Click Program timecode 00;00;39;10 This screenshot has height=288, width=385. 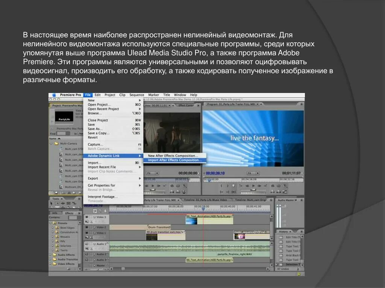(x=215, y=173)
